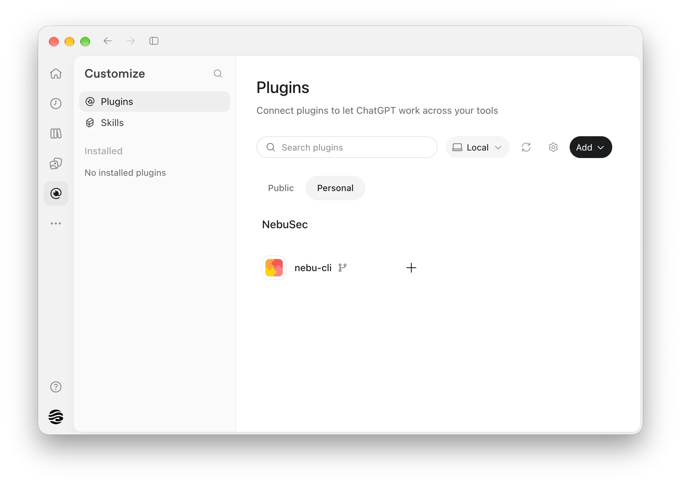The height and width of the screenshot is (485, 681).
Task: Click the search icon beside Customize
Action: pyautogui.click(x=218, y=74)
